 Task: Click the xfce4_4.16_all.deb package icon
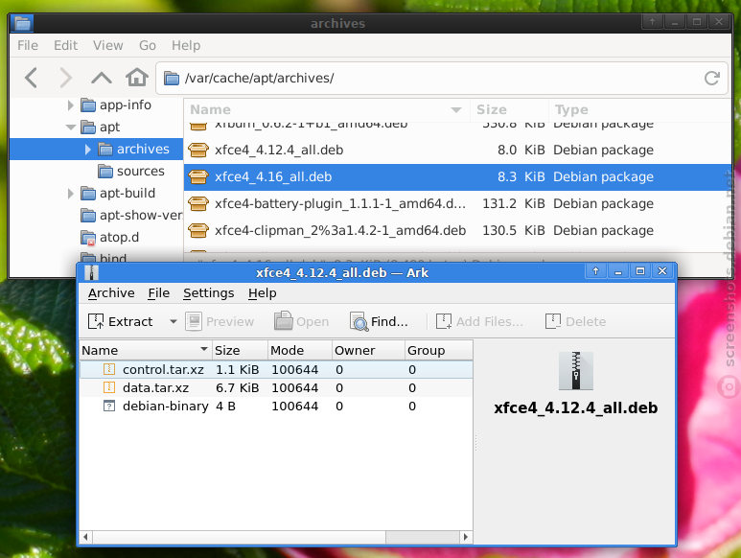pos(198,176)
